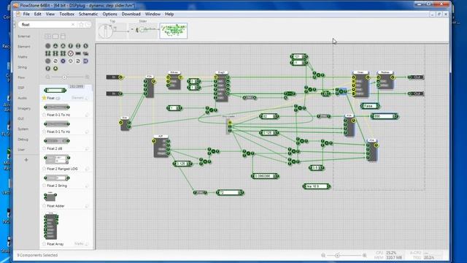Click the highlighted current-schematic navigator thumbnail
This screenshot has height=263, width=467.
pos(174,31)
